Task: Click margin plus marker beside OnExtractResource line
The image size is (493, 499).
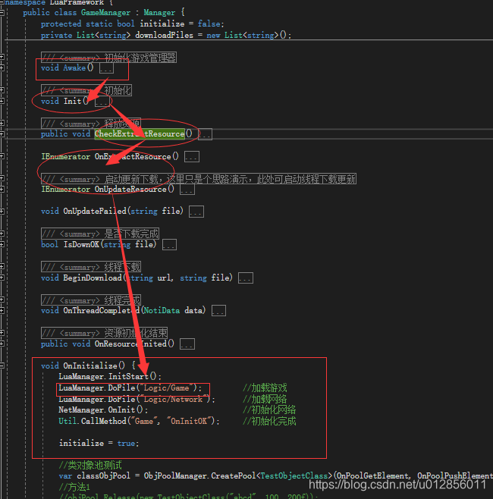Action: click(2, 156)
